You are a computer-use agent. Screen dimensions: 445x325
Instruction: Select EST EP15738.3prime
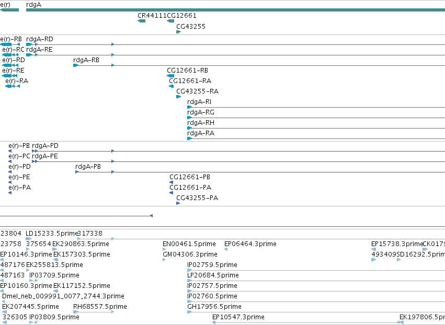click(397, 244)
